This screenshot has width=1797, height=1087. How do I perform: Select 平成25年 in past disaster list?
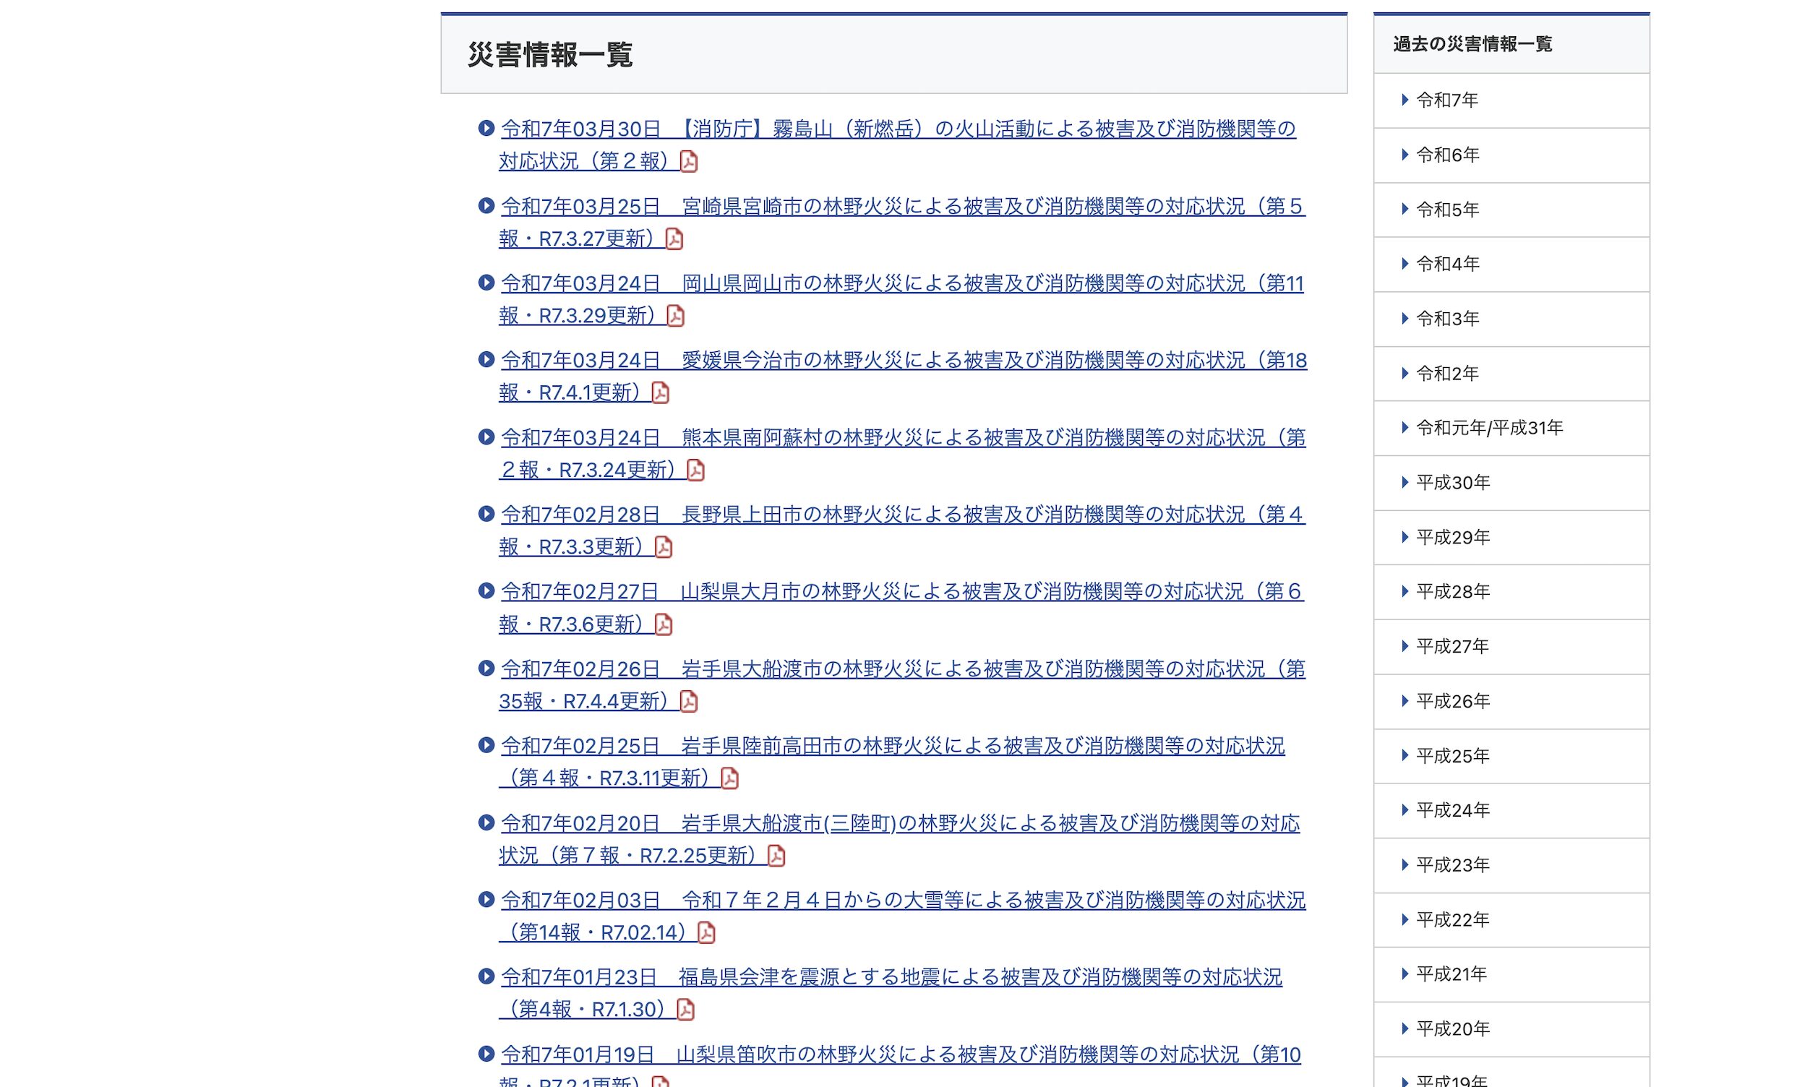tap(1511, 756)
